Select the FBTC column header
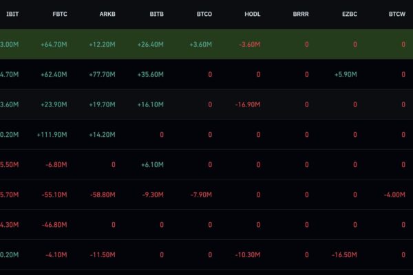Viewport: 413px width, 275px height. point(60,14)
